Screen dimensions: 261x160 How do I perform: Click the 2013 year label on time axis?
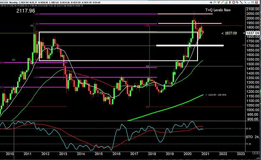tap(63, 154)
